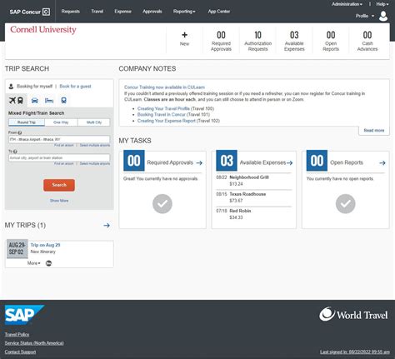This screenshot has height=359, width=395.
Task: Select the Round Trip option
Action: point(27,122)
